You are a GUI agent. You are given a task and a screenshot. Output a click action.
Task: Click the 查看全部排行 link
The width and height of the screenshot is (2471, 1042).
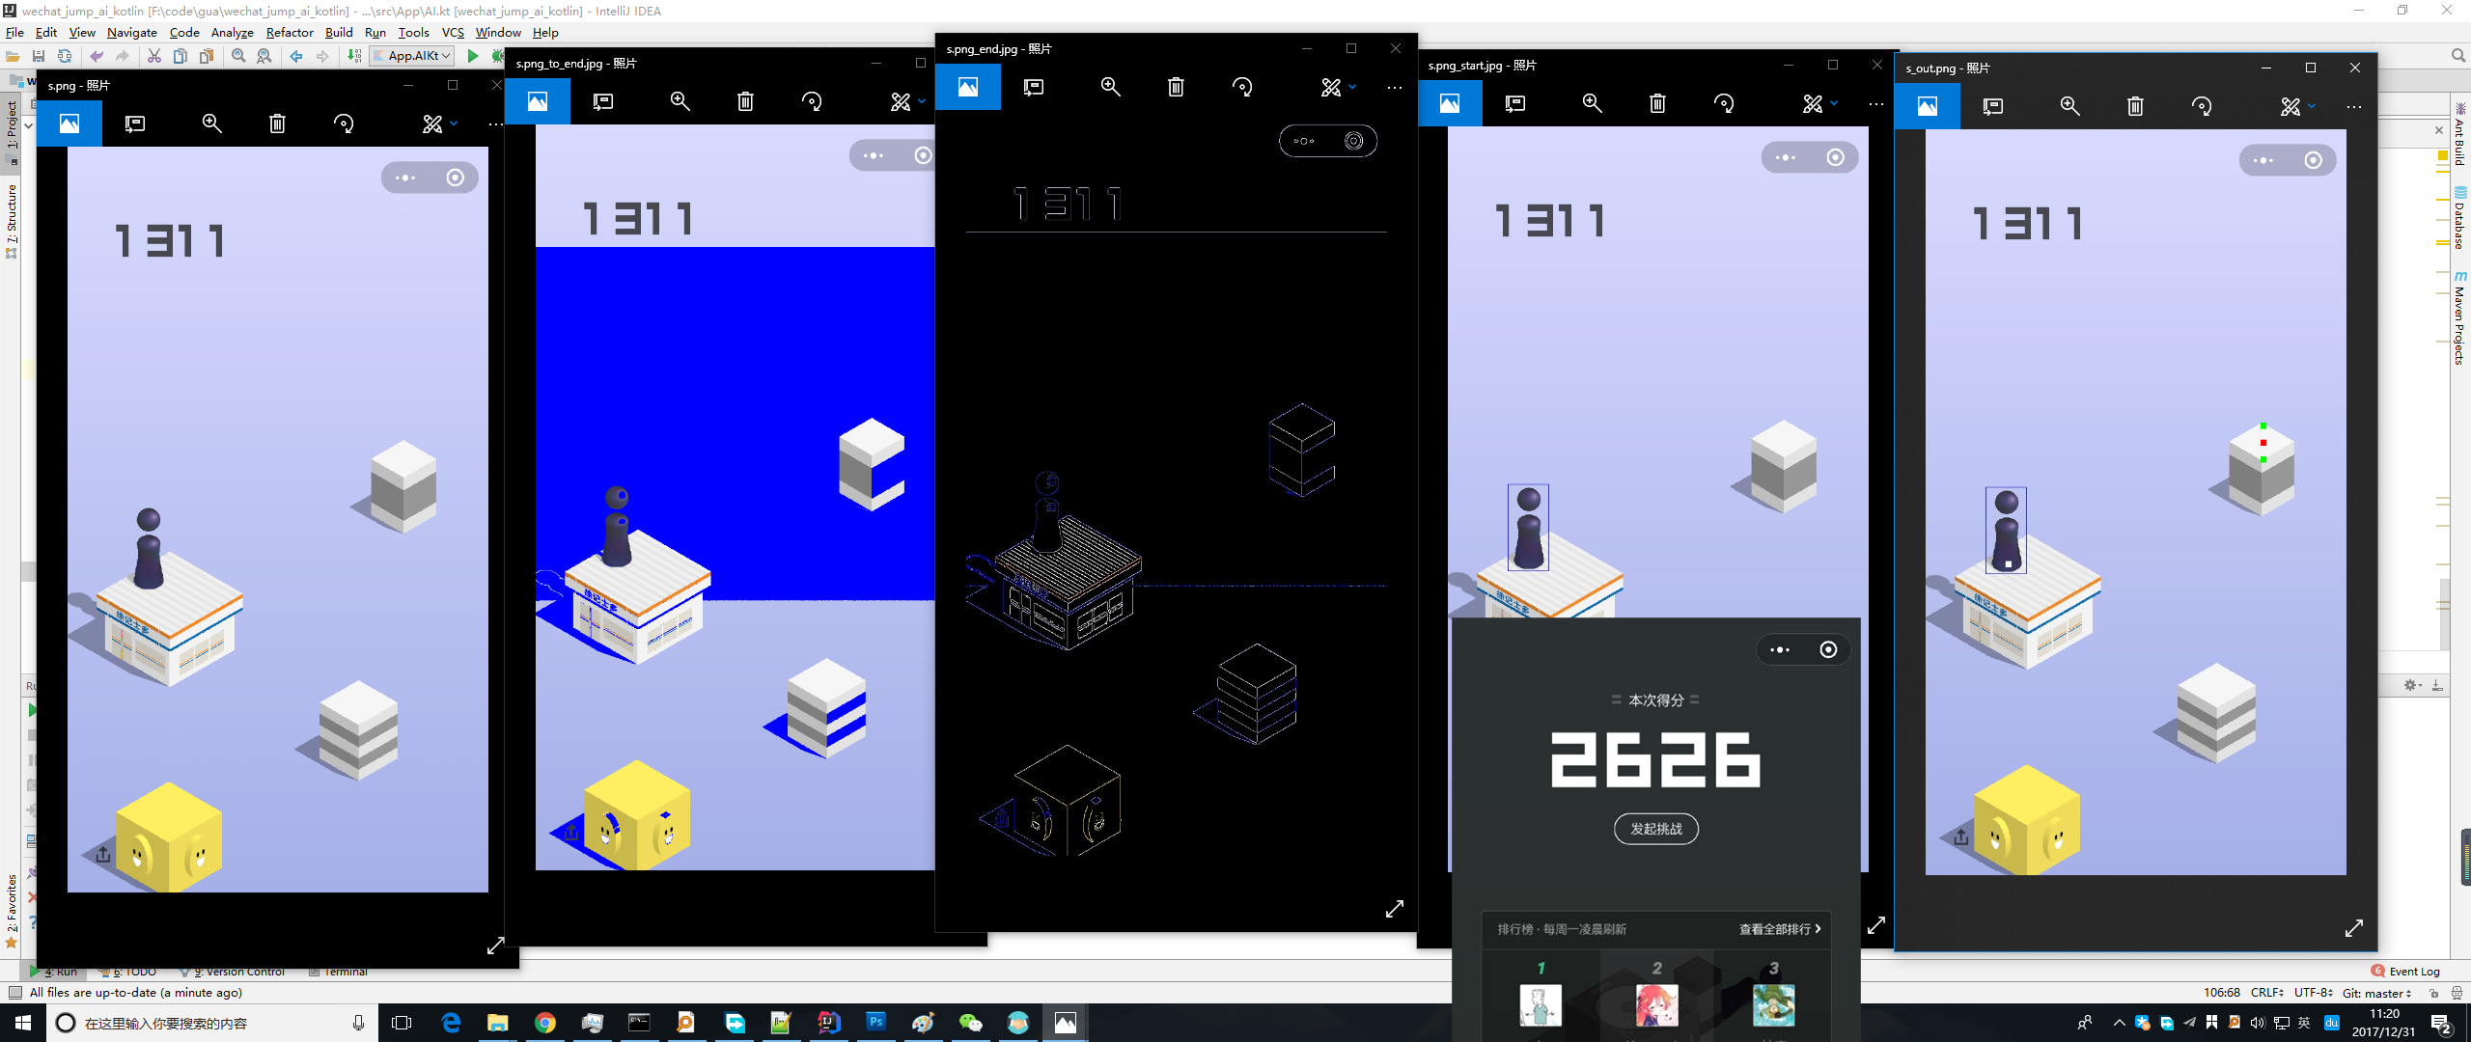pyautogui.click(x=1779, y=929)
